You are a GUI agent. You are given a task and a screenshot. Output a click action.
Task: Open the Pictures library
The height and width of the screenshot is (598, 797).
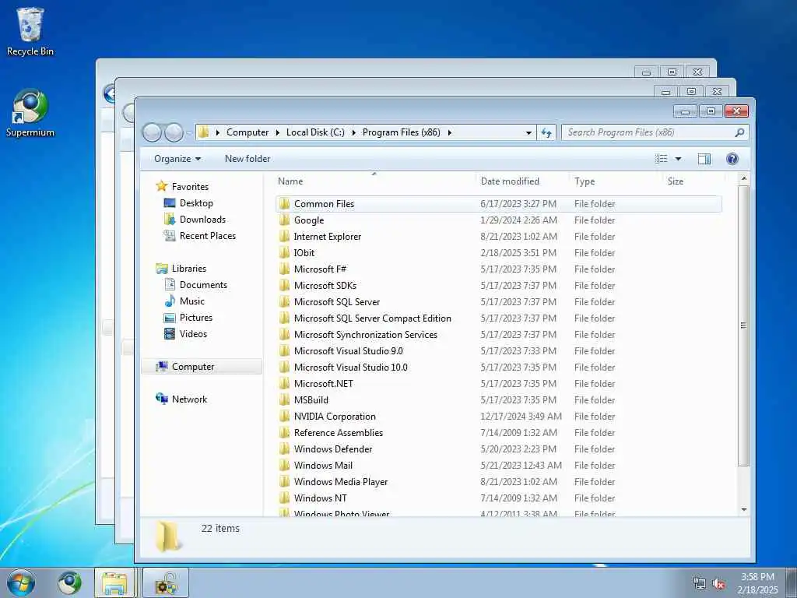[x=195, y=318]
